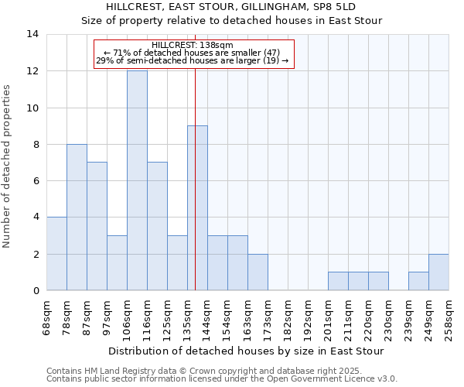Select the bar starting at 154sqm
Viewport: 464px width, 387px height.
[x=238, y=263]
